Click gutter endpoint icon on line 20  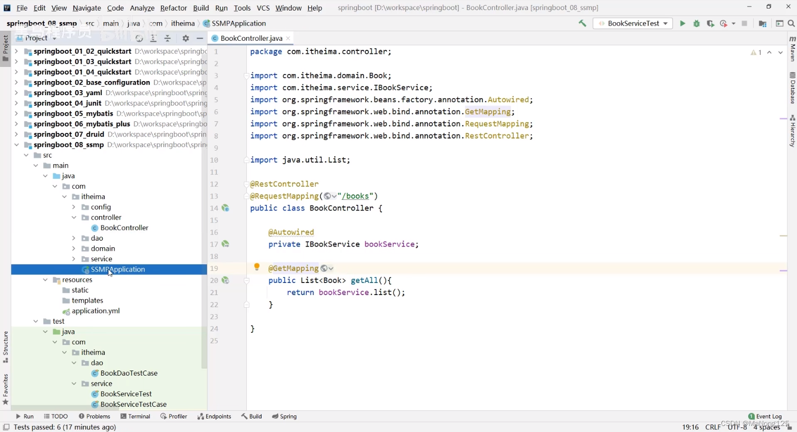[x=226, y=280]
